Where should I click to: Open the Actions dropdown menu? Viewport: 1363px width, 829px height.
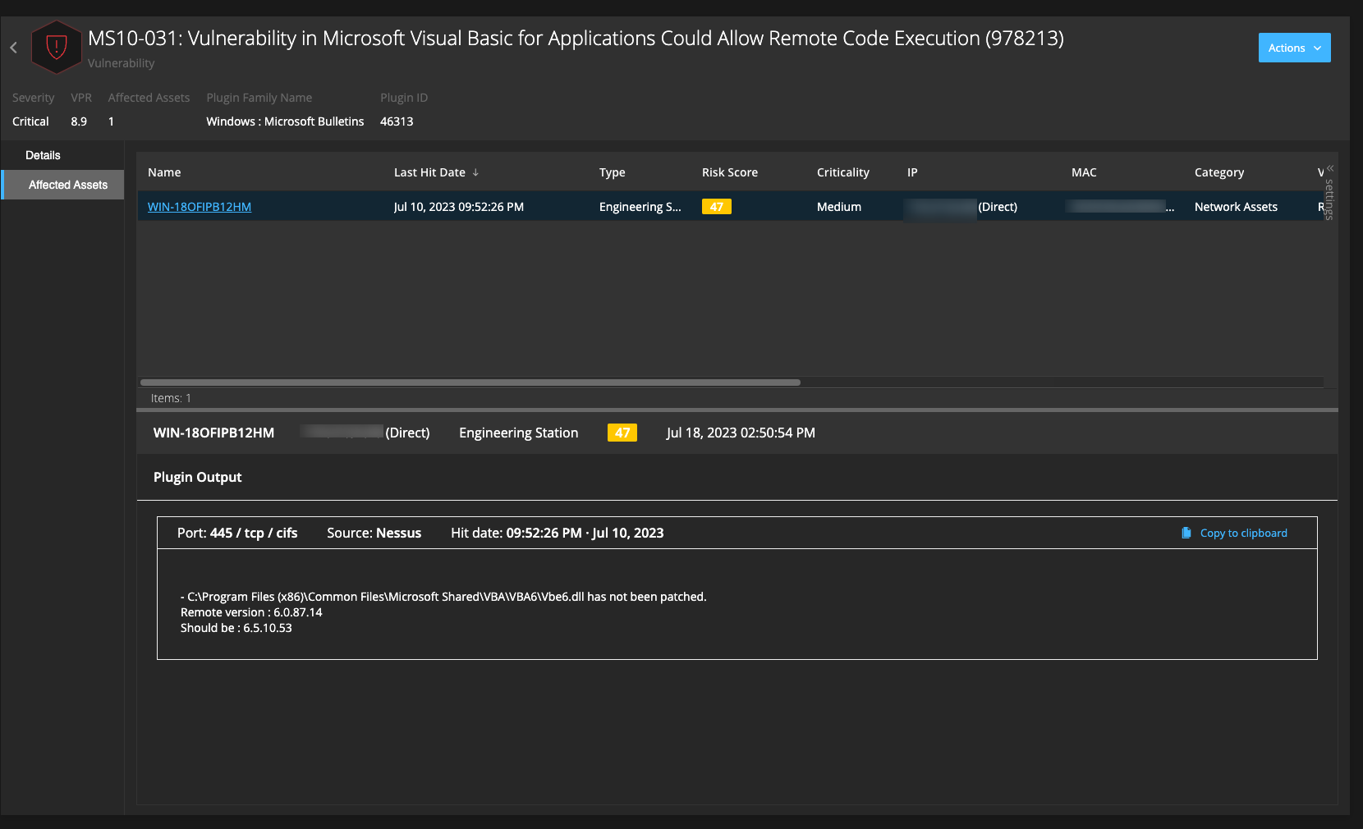(1294, 48)
